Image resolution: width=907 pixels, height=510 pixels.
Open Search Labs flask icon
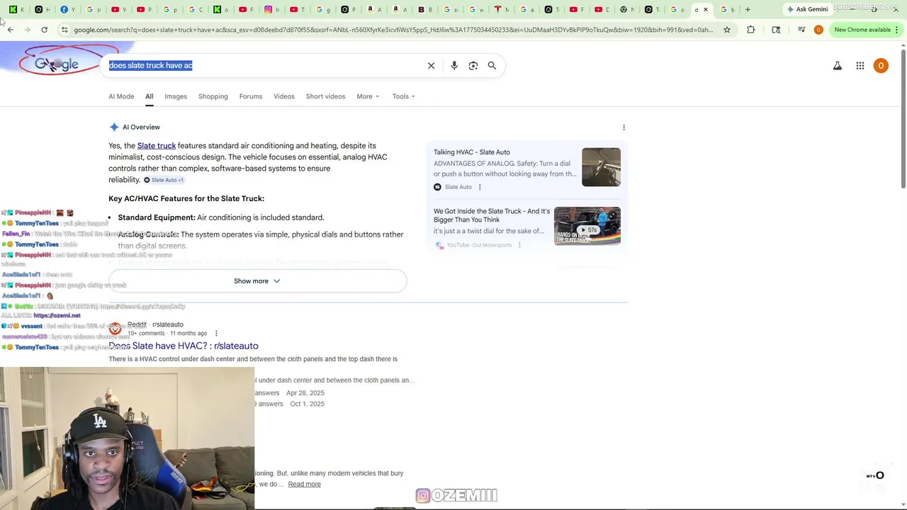pyautogui.click(x=838, y=66)
